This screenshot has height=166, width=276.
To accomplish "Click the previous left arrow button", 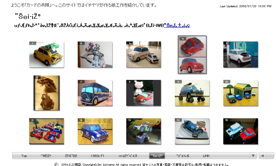I will (262, 156).
